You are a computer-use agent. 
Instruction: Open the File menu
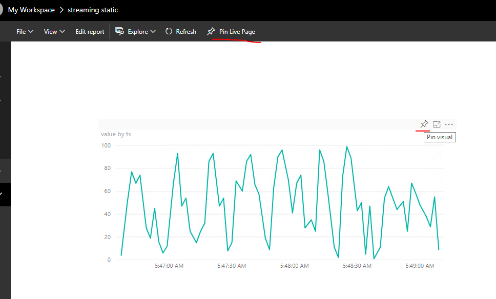point(25,32)
